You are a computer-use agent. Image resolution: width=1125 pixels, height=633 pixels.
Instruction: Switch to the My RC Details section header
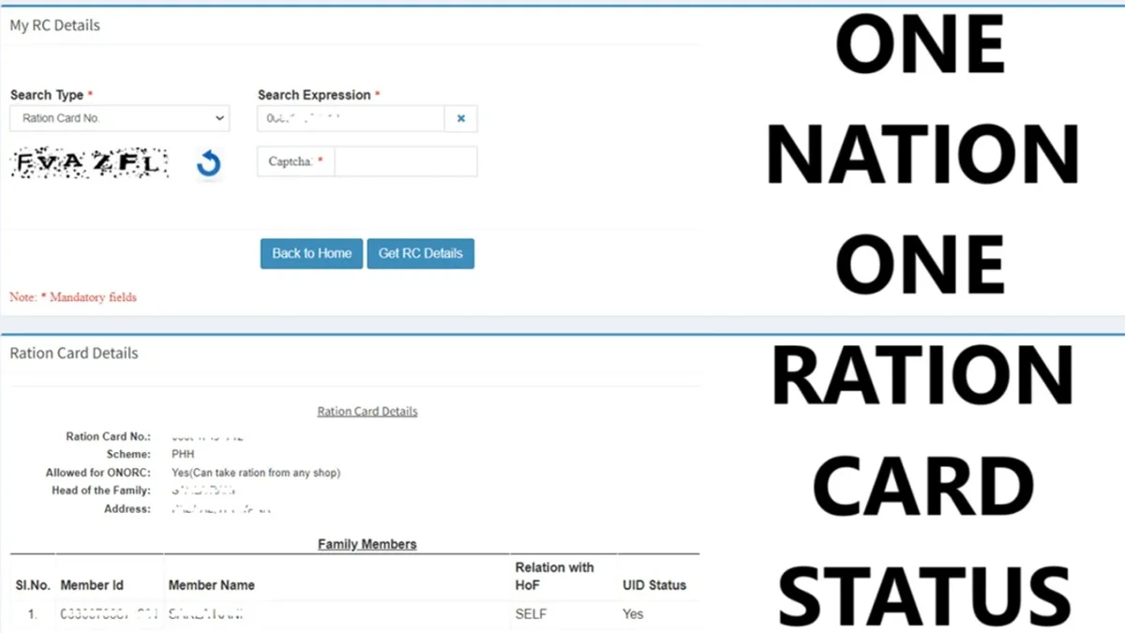(x=54, y=25)
